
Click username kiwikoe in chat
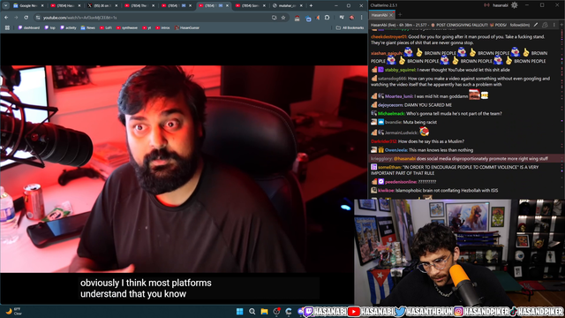pyautogui.click(x=386, y=191)
